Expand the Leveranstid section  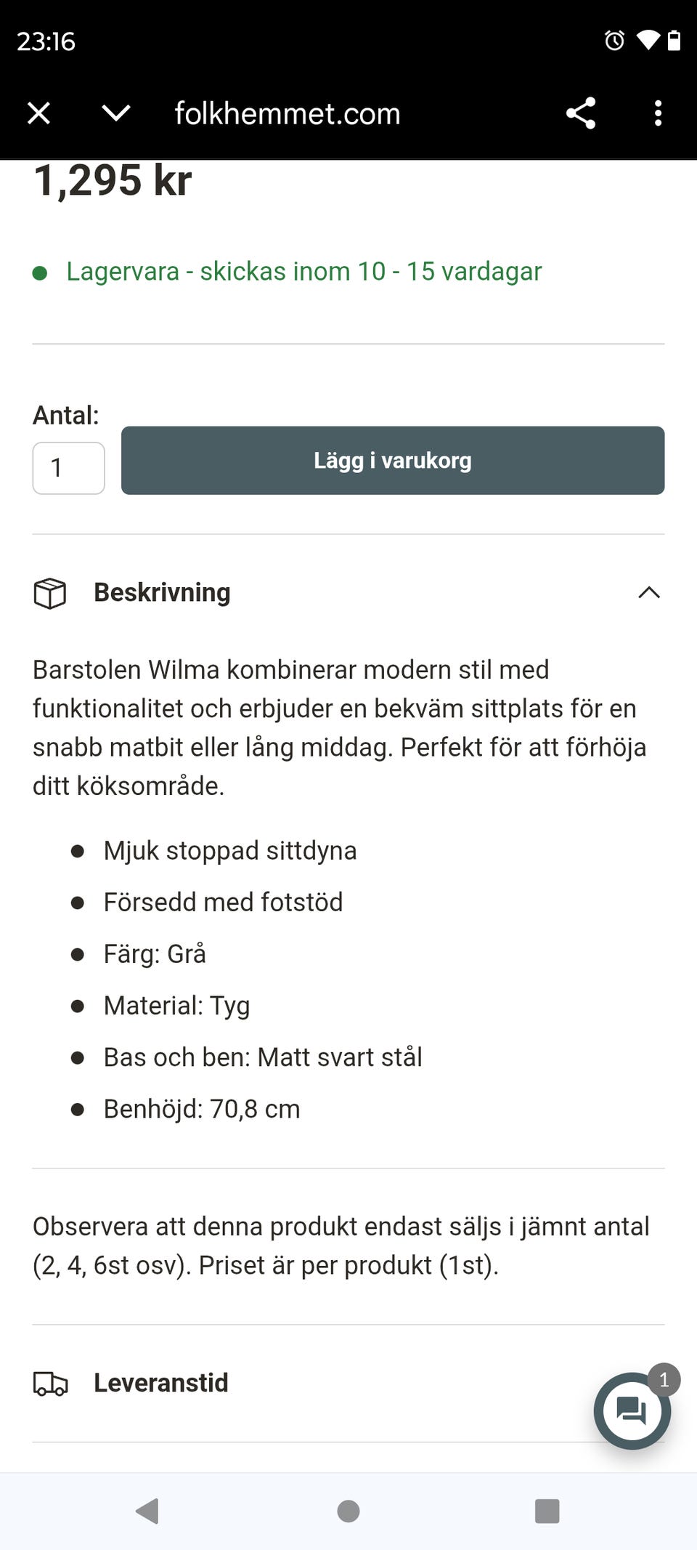[161, 1383]
